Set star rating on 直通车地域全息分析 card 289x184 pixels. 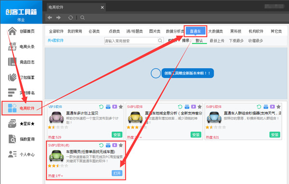click(137, 127)
